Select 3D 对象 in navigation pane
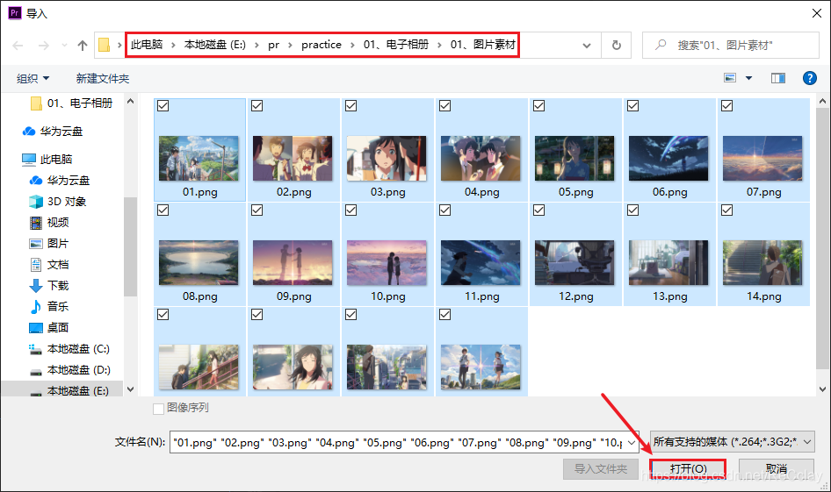 point(58,202)
